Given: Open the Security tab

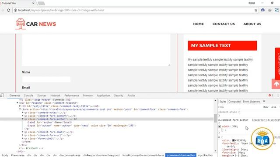Looking at the screenshot, I should [119, 96].
